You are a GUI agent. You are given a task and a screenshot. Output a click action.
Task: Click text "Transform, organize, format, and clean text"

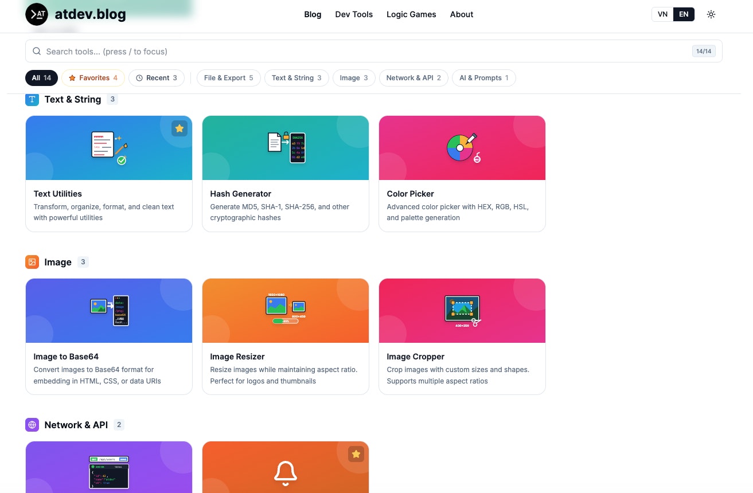[x=104, y=207]
